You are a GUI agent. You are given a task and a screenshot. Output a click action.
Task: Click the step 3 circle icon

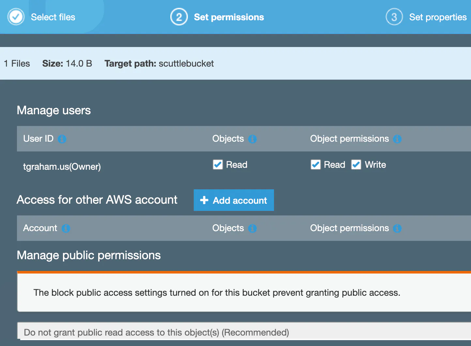coord(394,17)
